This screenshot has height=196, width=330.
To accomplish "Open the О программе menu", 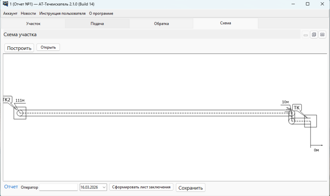I will click(x=101, y=14).
